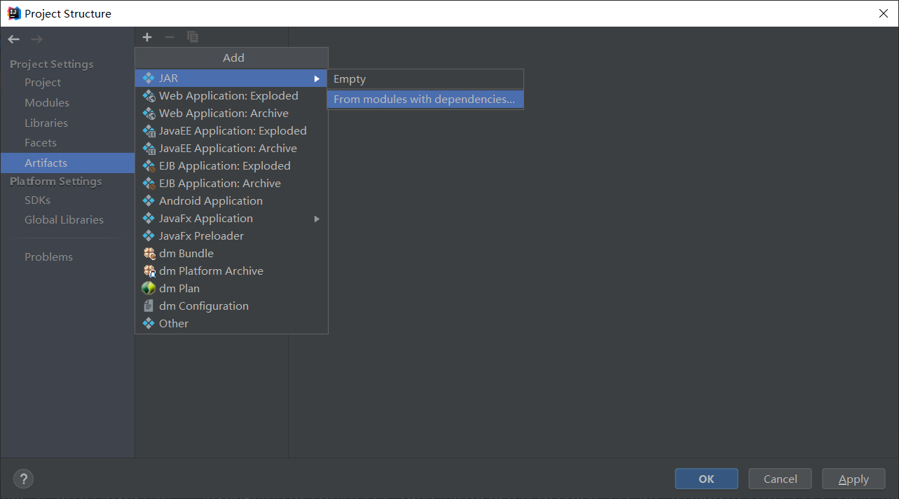The width and height of the screenshot is (899, 499).
Task: Select Web Application: Exploded entry
Action: [x=231, y=96]
